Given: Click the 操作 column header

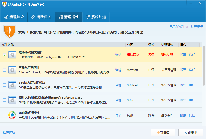Looking at the screenshot, I should 189,45.
